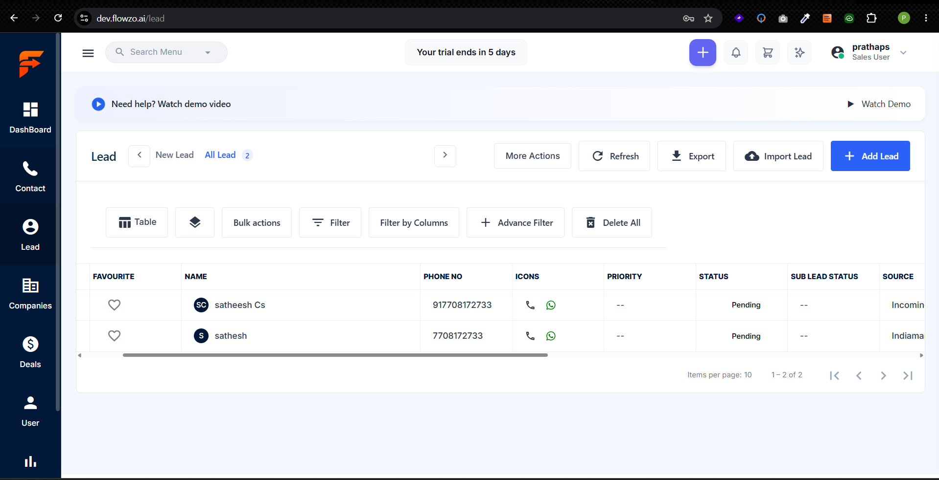Click the table scroll-right arrow
The height and width of the screenshot is (480, 939).
(x=921, y=355)
